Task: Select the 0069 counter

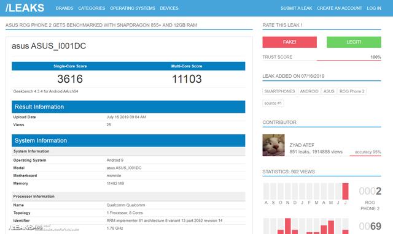Action: point(370,226)
